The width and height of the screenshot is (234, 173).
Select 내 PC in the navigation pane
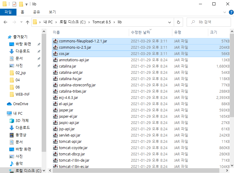click(x=18, y=114)
